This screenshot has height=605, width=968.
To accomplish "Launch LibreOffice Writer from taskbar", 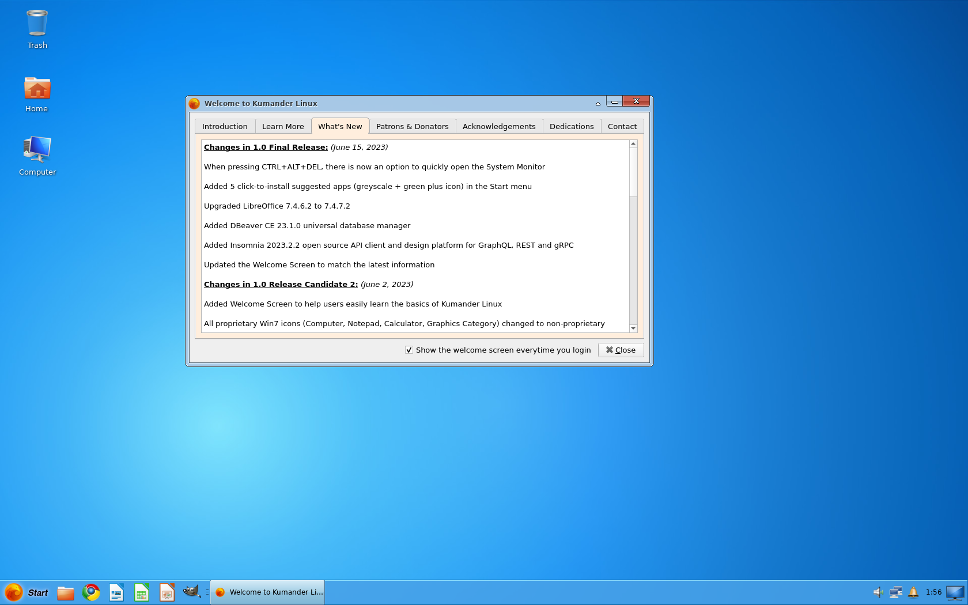I will click(116, 592).
